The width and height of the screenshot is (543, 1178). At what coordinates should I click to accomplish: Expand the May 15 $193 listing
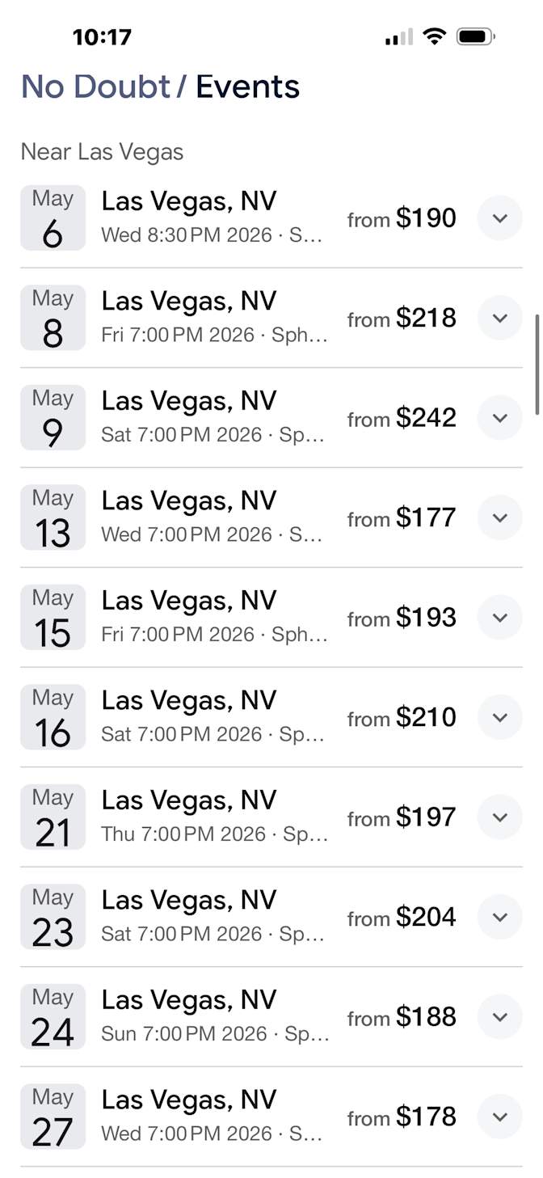click(x=499, y=618)
